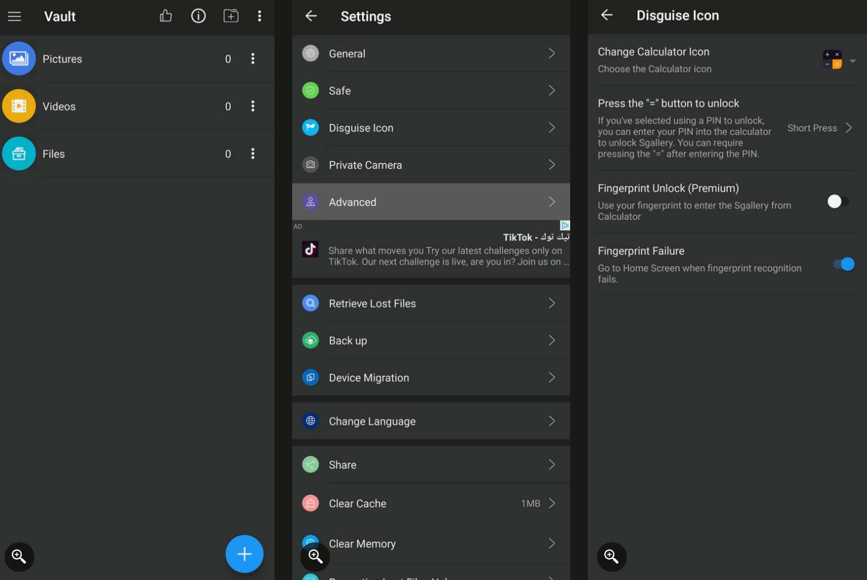Tap the Calculator icon preview thumbnail
867x580 pixels.
(x=832, y=60)
